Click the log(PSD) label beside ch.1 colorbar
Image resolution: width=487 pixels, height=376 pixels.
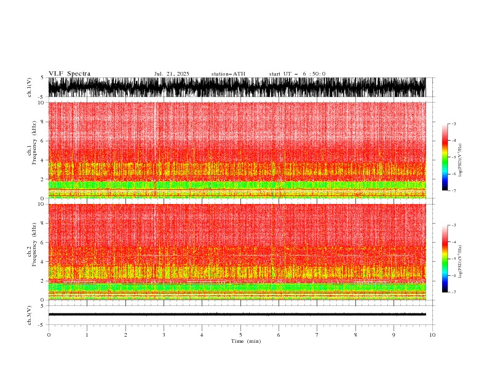coord(461,160)
